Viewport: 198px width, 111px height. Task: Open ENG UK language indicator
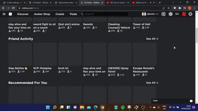164,107
